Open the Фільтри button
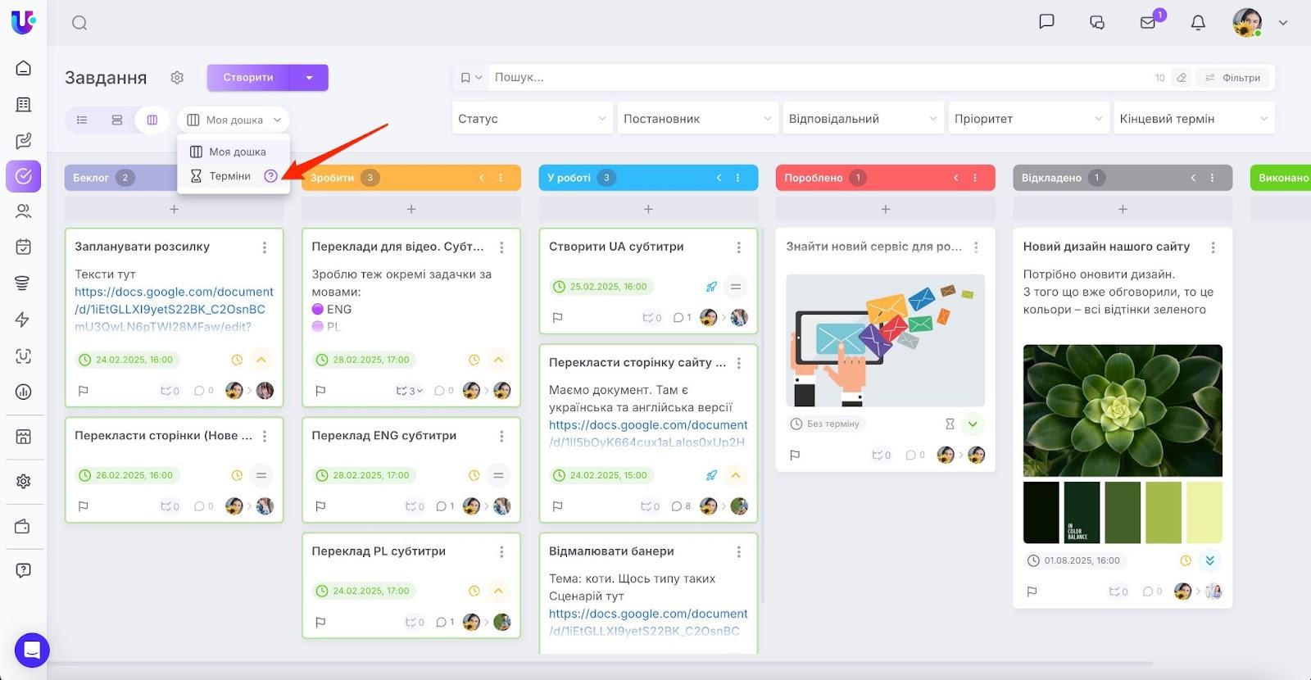The image size is (1311, 680). 1233,78
